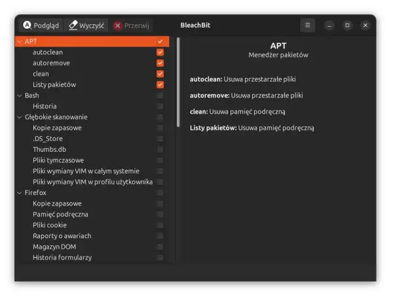Enable the Raporty o awariach checkbox
Screen dimensions: 393x297
160,236
